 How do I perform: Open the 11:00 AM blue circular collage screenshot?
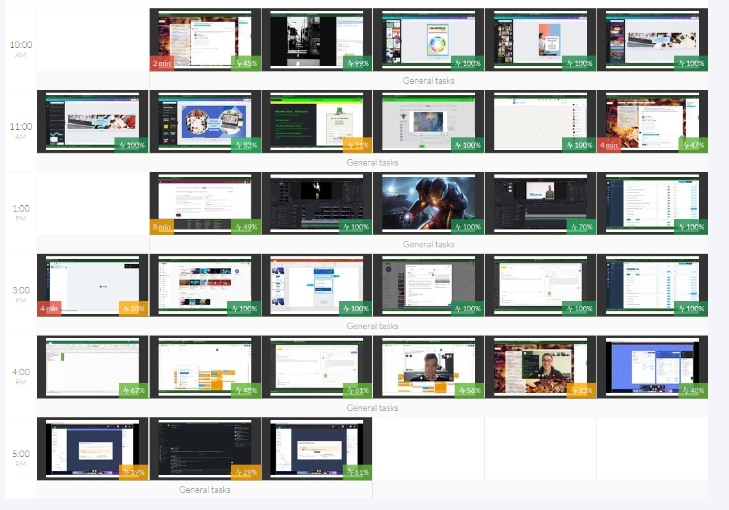click(x=205, y=121)
